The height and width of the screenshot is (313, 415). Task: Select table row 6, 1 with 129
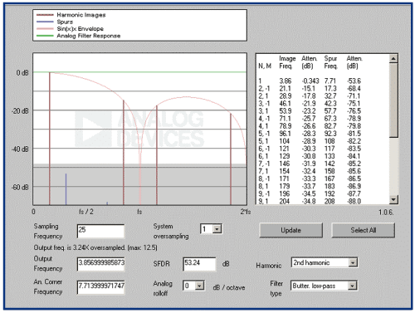310,156
